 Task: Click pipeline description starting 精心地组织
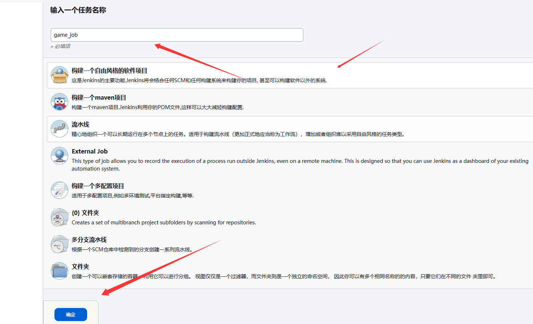pyautogui.click(x=238, y=134)
